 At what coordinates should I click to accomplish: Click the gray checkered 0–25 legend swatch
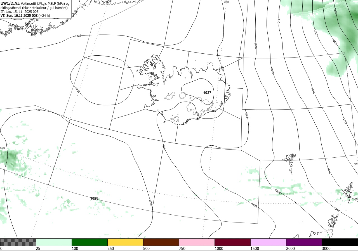click(18, 242)
